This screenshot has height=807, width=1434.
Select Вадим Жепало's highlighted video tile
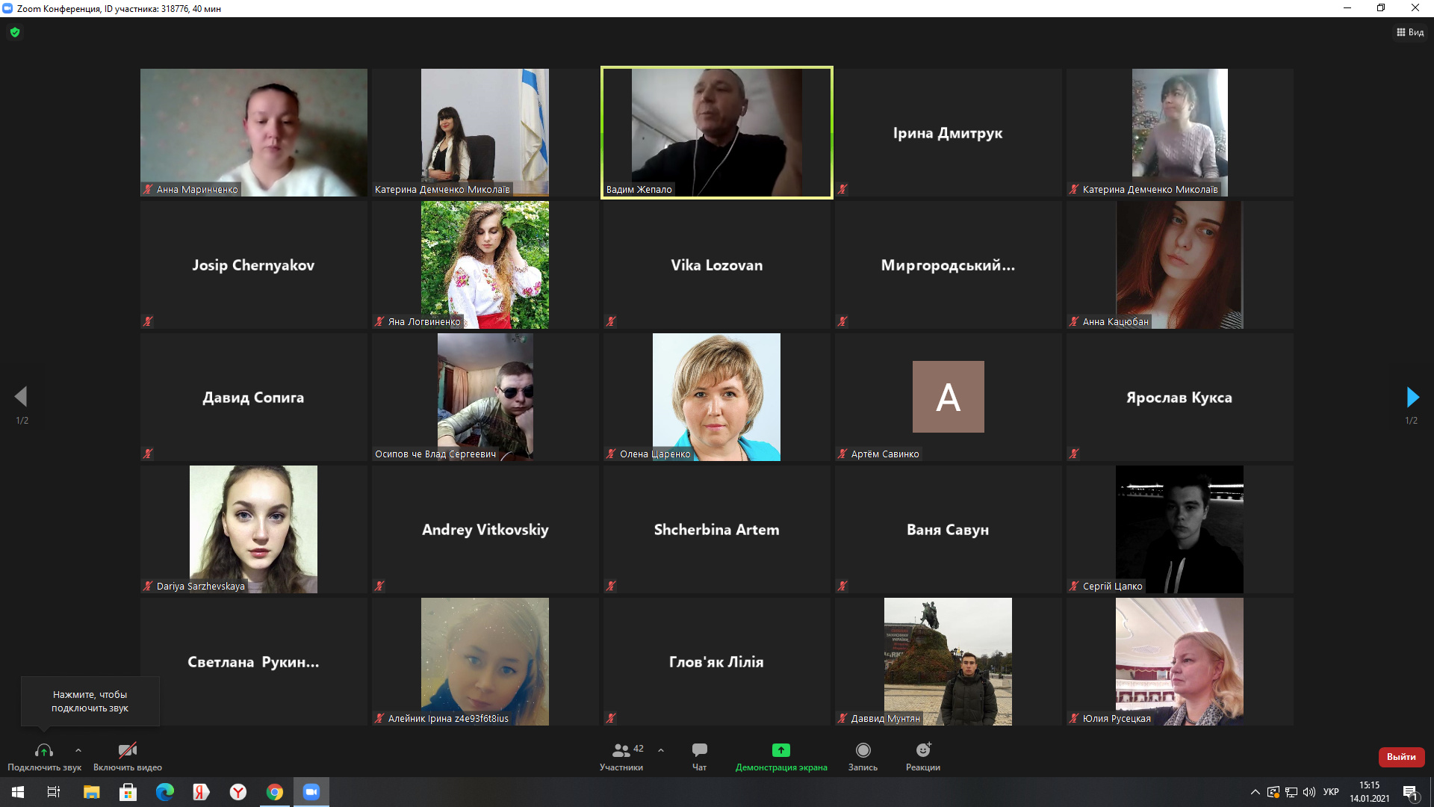click(x=716, y=132)
